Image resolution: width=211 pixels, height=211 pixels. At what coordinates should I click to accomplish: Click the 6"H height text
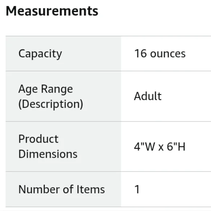pos(176,146)
